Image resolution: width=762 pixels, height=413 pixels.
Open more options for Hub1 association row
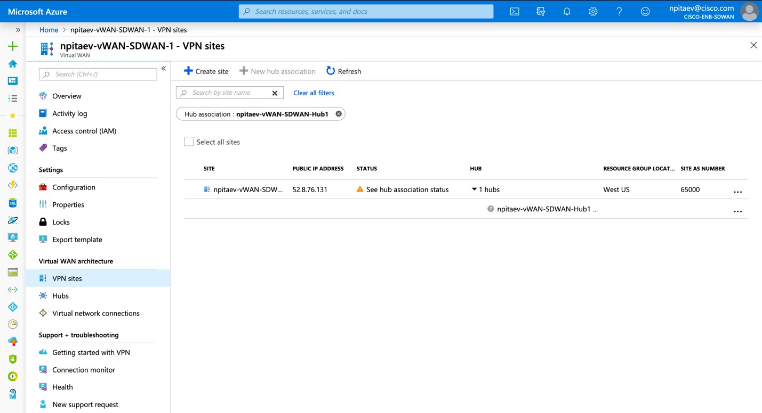738,211
